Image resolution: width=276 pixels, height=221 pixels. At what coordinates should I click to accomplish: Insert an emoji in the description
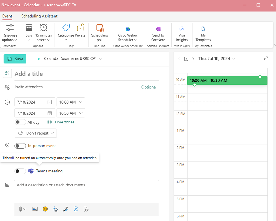coord(45,209)
